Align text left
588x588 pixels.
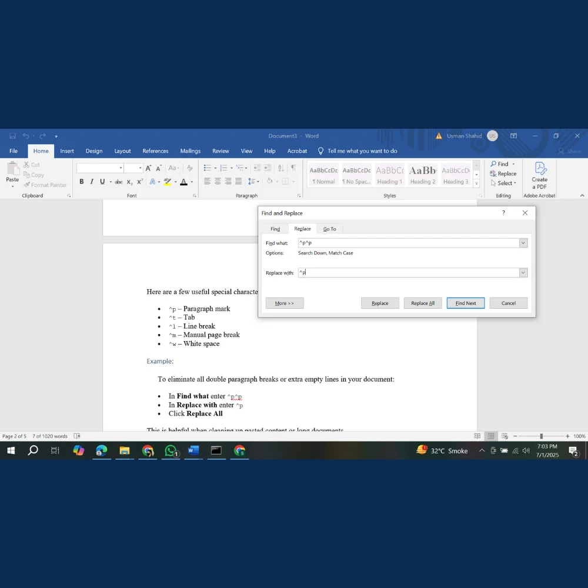(207, 182)
